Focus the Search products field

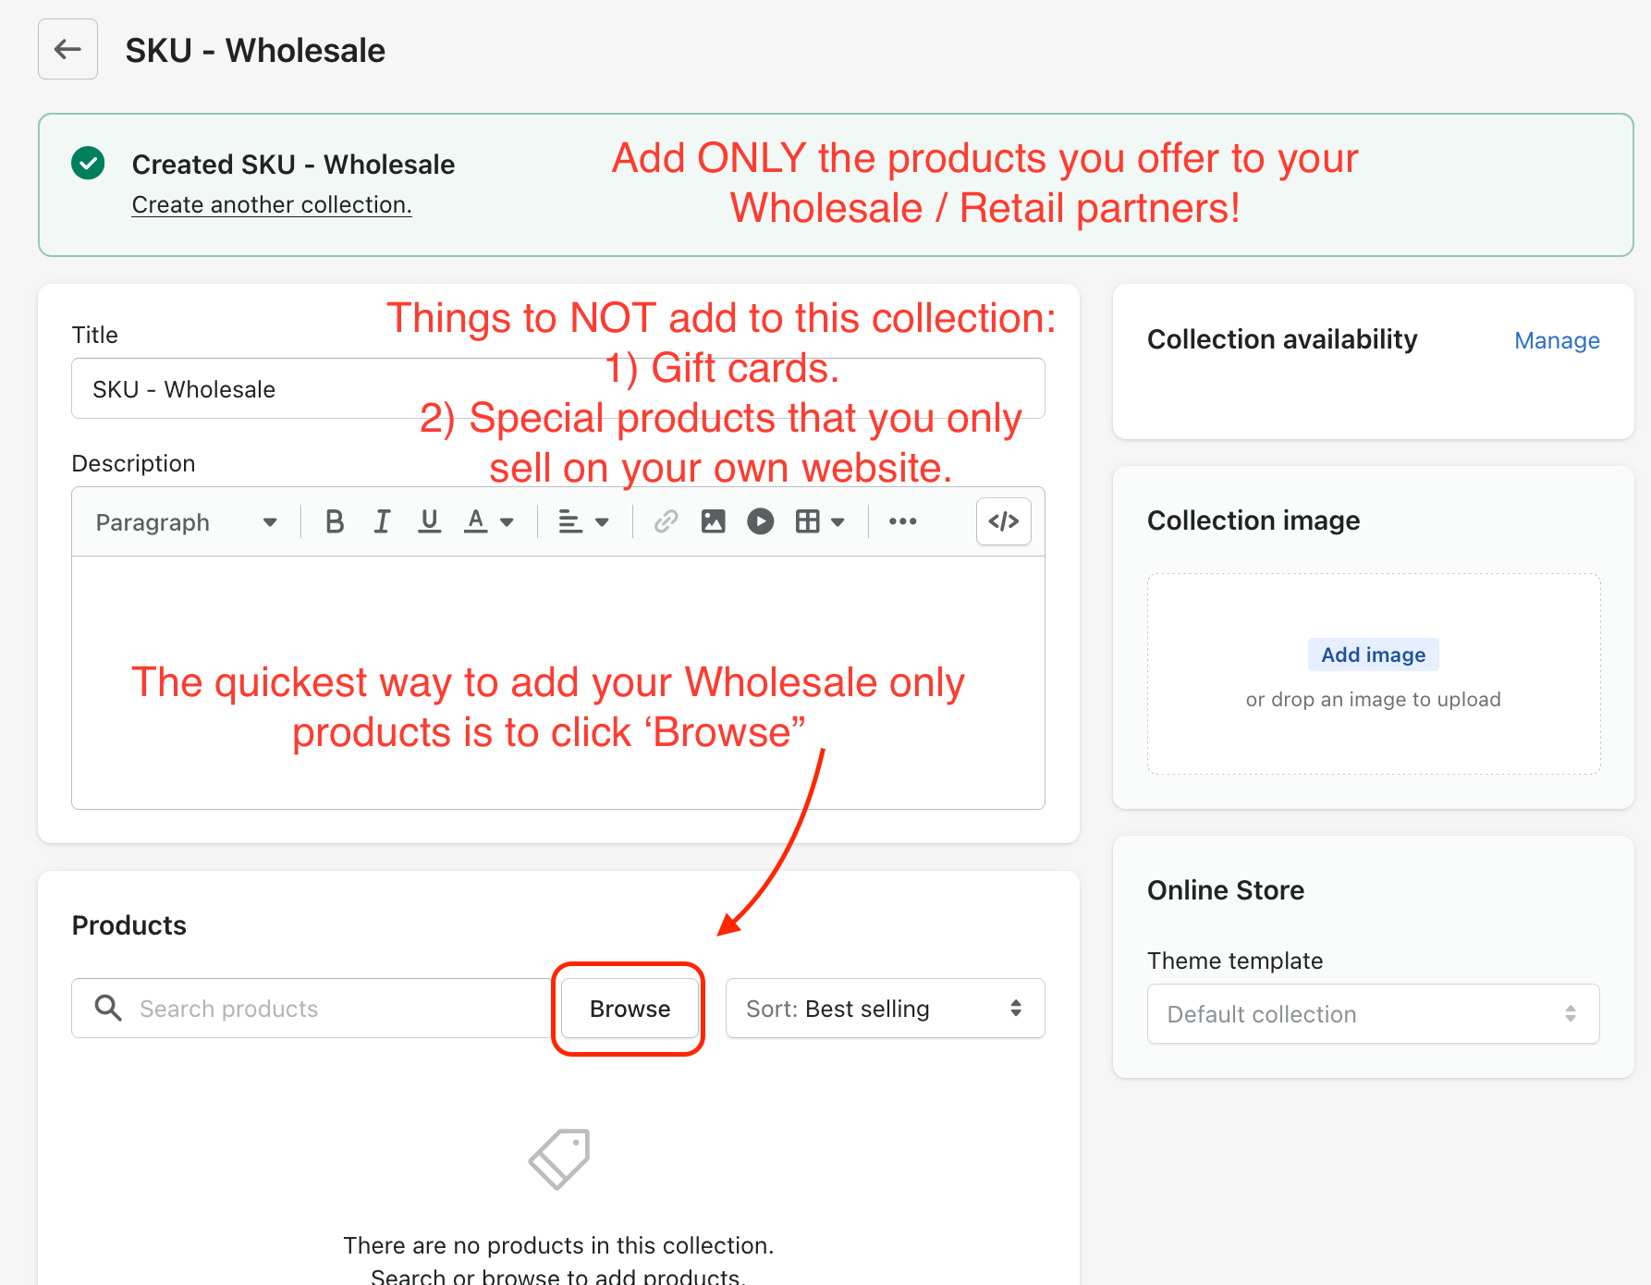pyautogui.click(x=316, y=1009)
